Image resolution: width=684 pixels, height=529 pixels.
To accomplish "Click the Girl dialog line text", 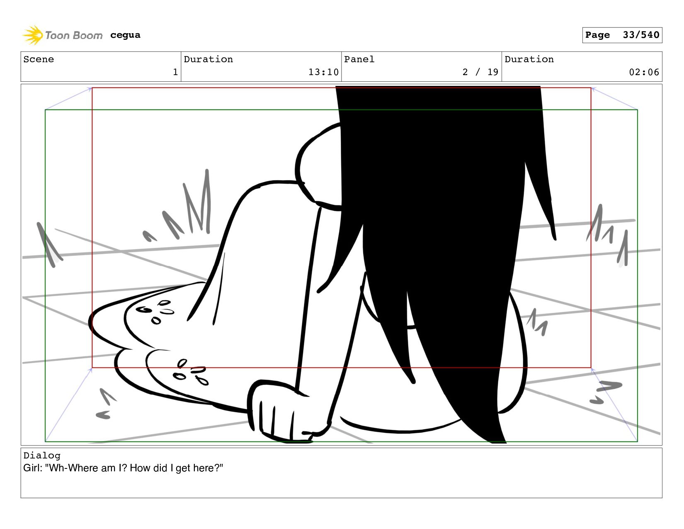I will click(x=123, y=468).
